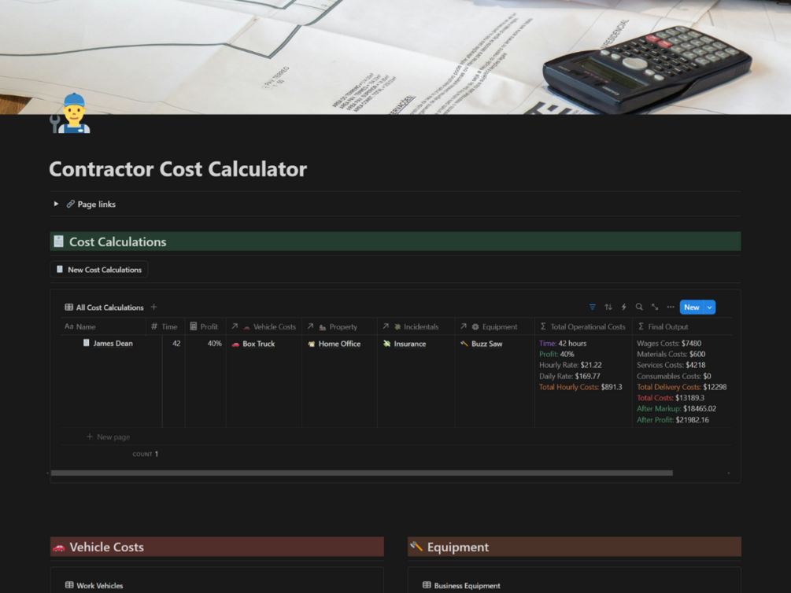This screenshot has width=791, height=593.
Task: Add a row with New page
Action: point(108,436)
